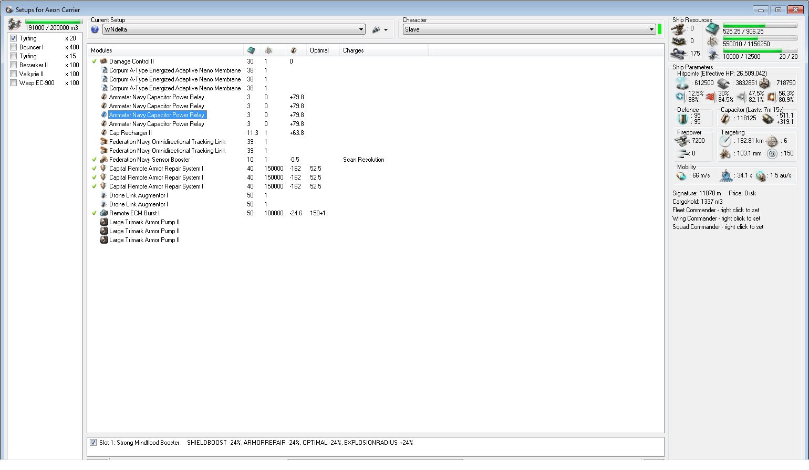Click the powergrid atom icon in Ship Resources
This screenshot has width=809, height=470.
click(x=713, y=41)
